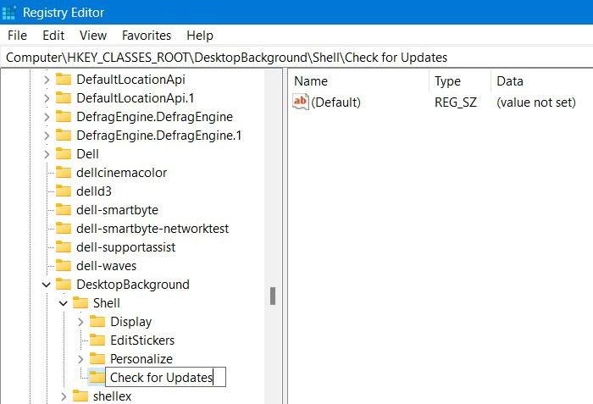This screenshot has height=404, width=593.
Task: Expand the Personalize key
Action: (80, 359)
